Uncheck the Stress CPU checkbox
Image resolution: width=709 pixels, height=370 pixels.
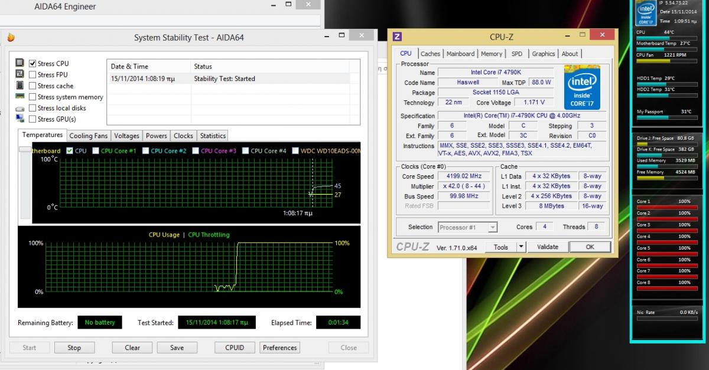tap(32, 63)
